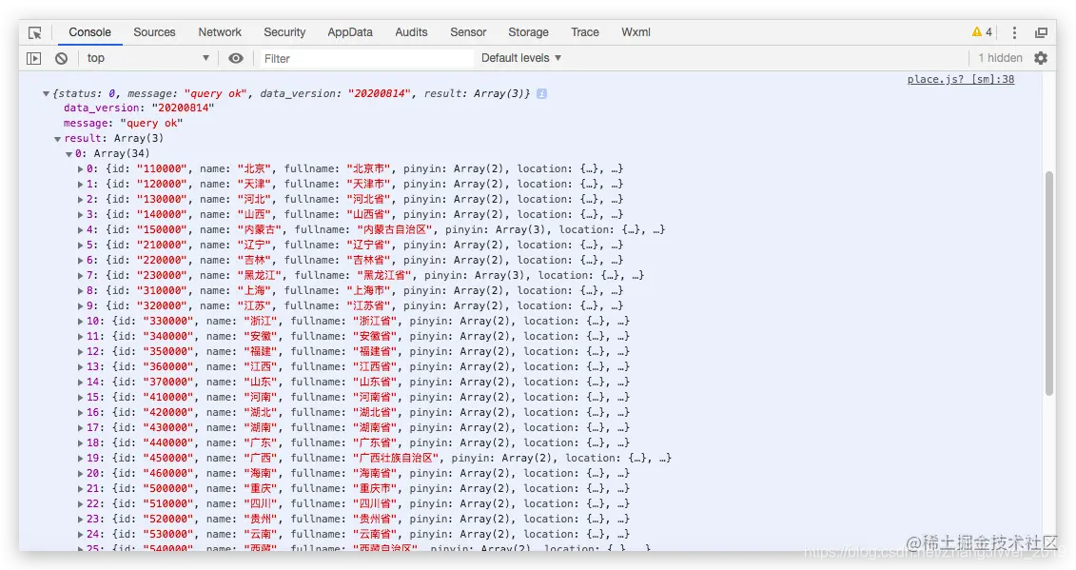Viewport: 1076px width, 570px height.
Task: Focus the Filter input field
Action: click(x=366, y=58)
